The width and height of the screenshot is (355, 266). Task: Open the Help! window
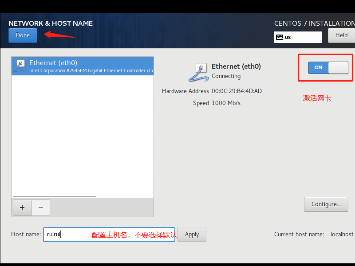coord(341,35)
